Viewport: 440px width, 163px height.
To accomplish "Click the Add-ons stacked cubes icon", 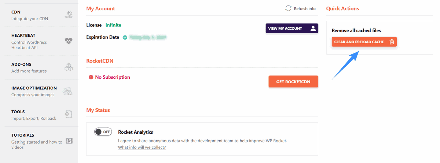I will [x=69, y=67].
